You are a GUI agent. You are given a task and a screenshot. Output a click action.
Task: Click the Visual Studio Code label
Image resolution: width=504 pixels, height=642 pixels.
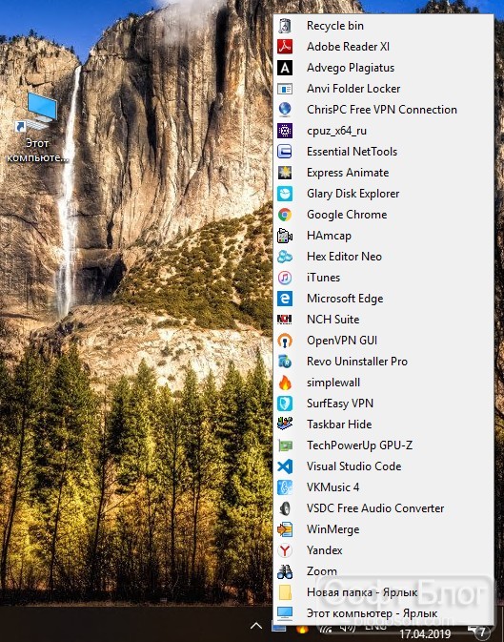[353, 466]
